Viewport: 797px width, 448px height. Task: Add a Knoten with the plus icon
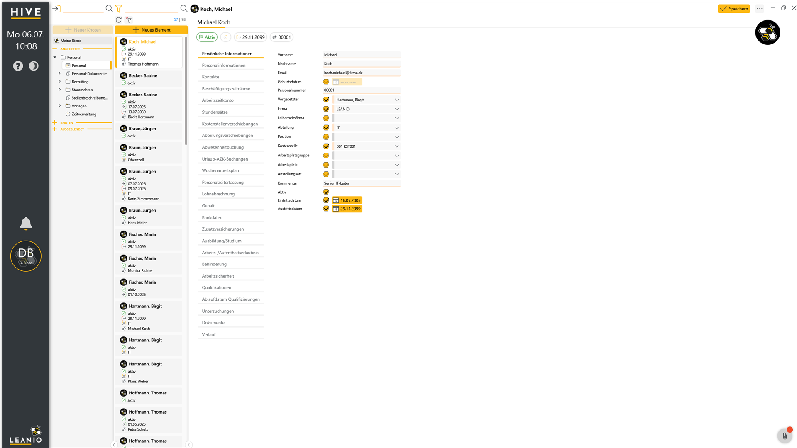click(55, 123)
